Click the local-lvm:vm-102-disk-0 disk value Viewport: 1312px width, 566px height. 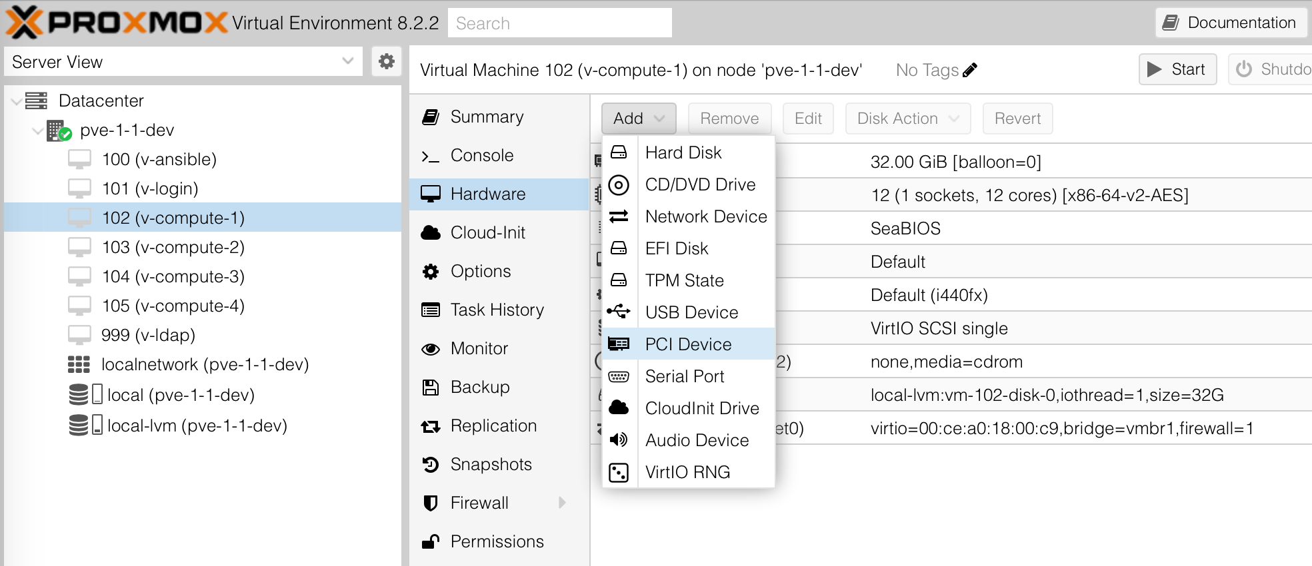click(x=1047, y=395)
